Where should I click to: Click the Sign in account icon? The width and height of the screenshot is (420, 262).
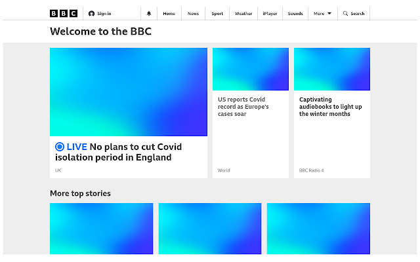point(91,13)
